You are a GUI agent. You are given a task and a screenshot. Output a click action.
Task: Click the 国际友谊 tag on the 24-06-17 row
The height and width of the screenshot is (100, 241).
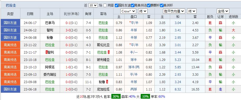[x=10, y=23]
